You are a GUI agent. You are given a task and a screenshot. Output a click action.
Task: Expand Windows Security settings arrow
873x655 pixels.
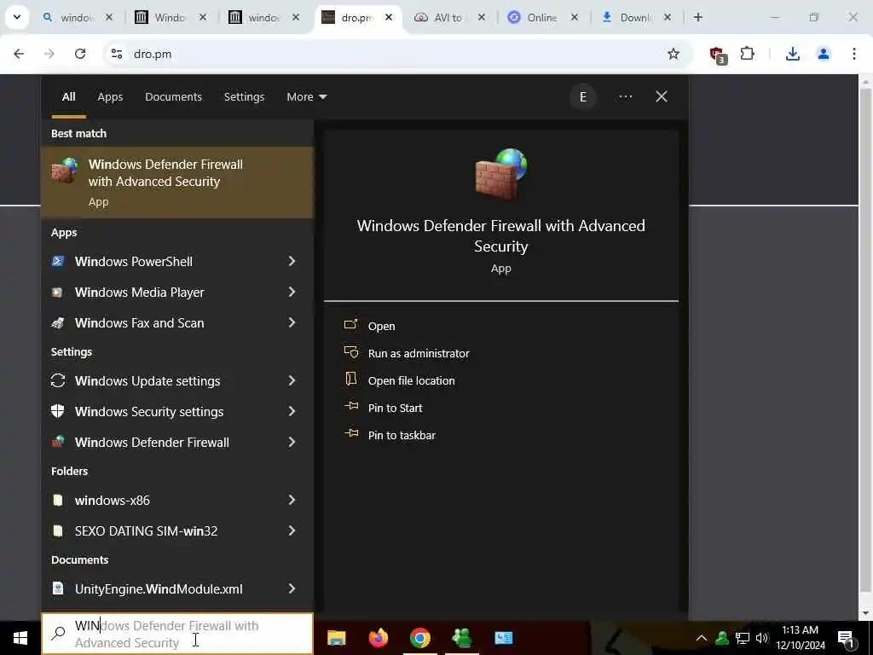click(292, 412)
